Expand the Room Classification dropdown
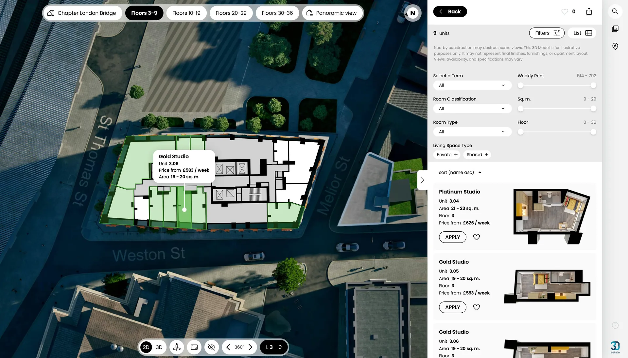Screen dimensions: 628x358 (472, 108)
